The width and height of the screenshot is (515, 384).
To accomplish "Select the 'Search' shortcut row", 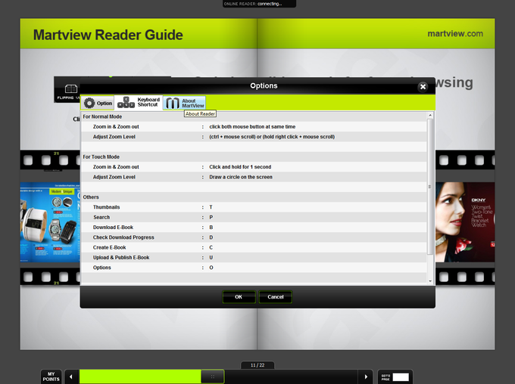I will coord(254,217).
